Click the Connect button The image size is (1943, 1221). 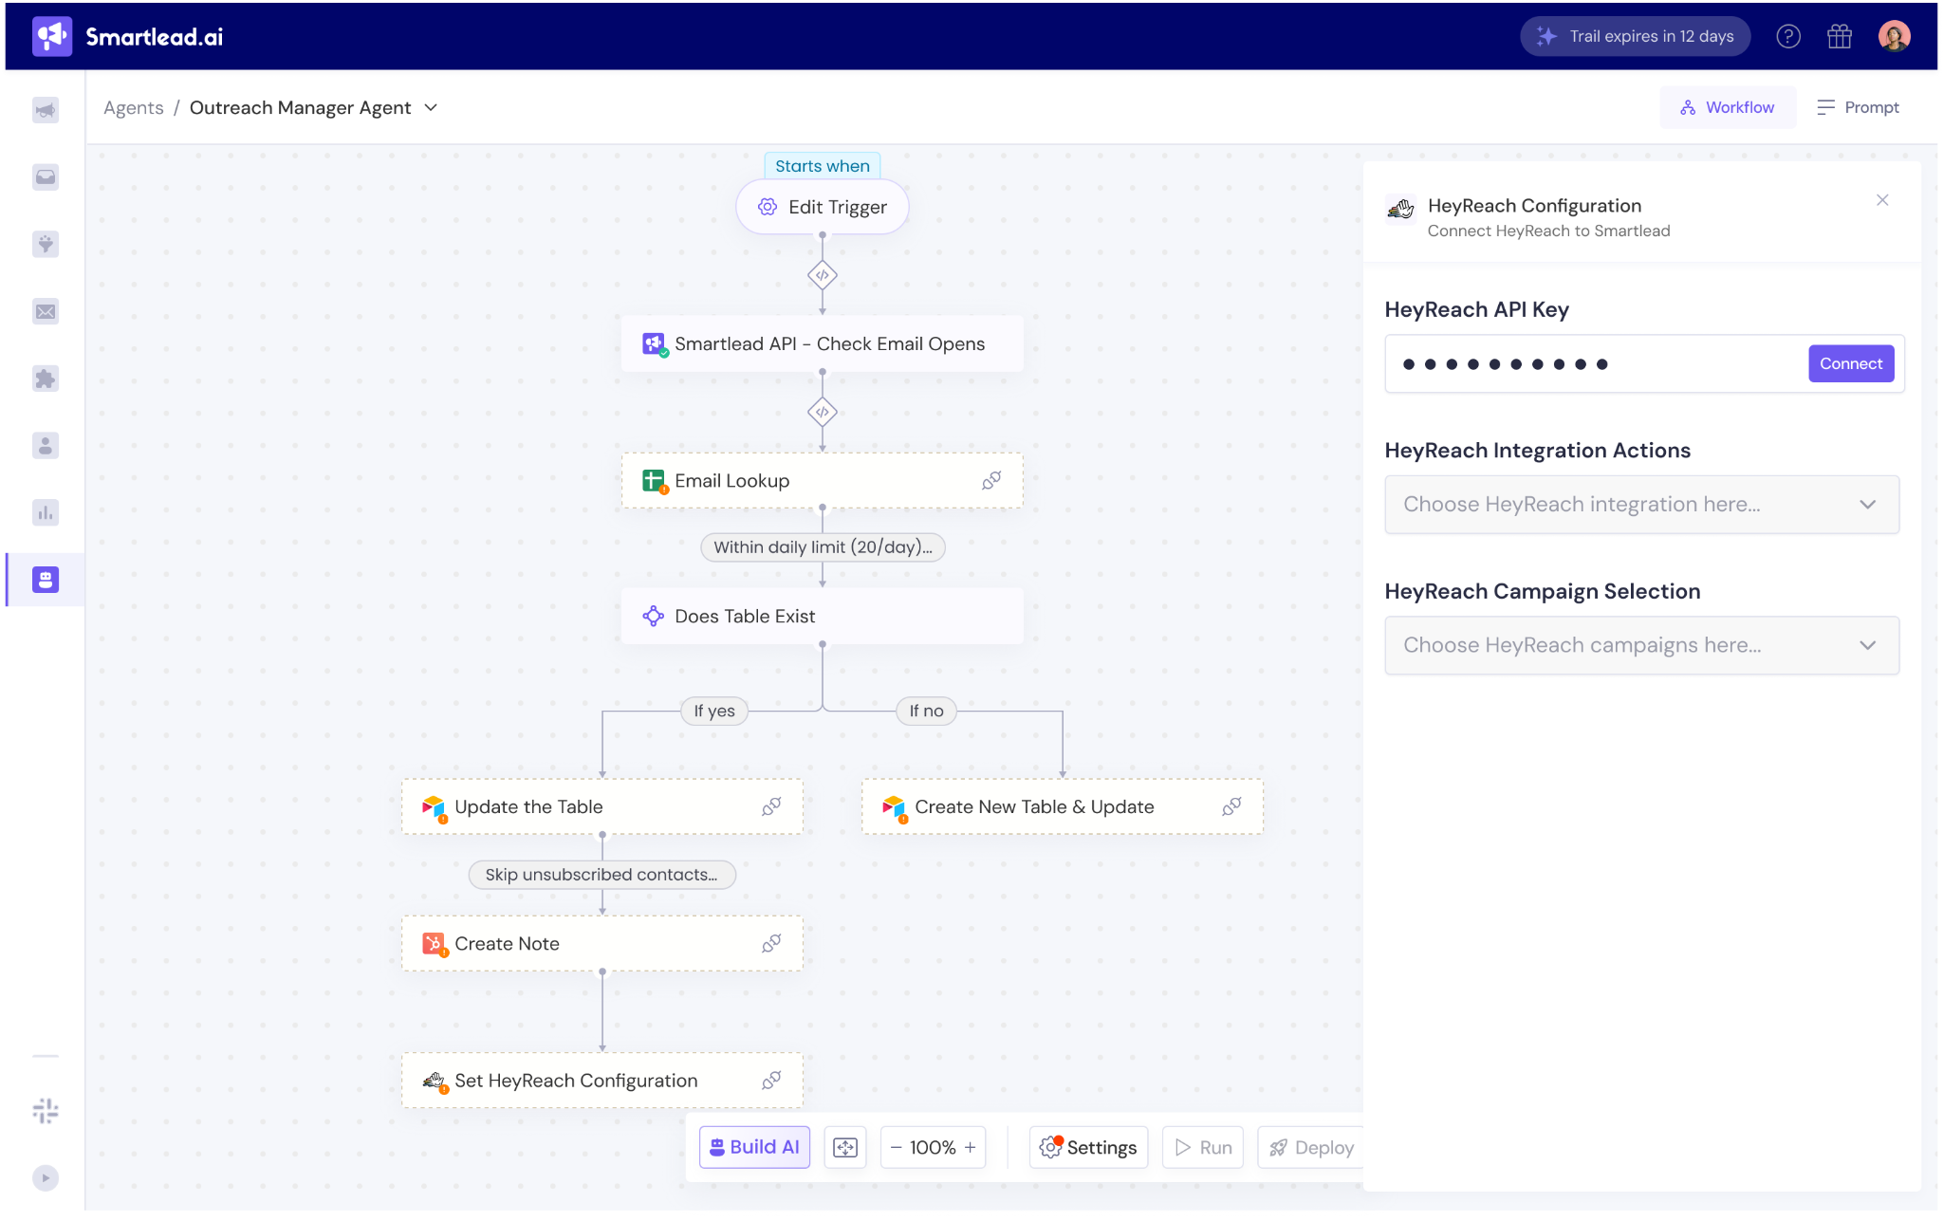pos(1850,364)
